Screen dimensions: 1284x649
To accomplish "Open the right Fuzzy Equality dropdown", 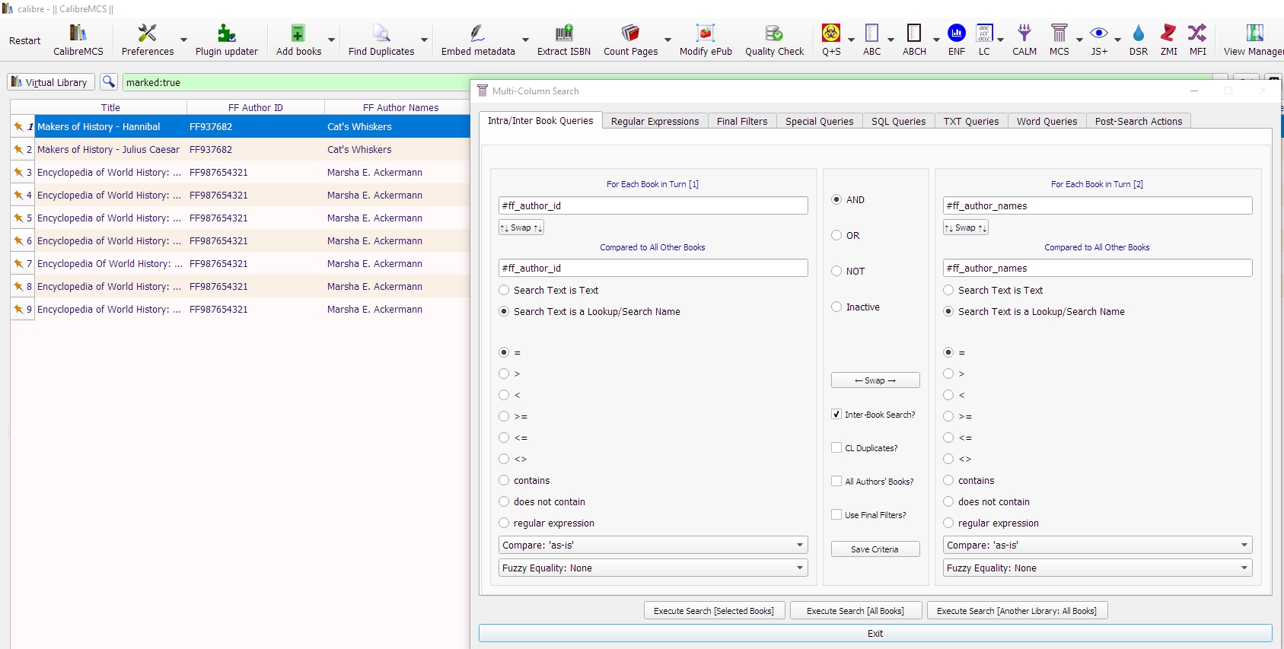I will click(x=1097, y=568).
